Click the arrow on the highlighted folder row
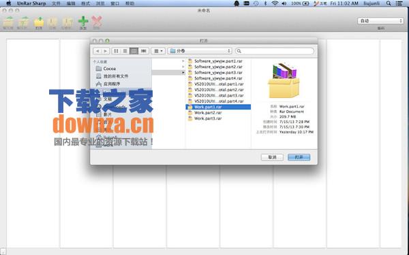409x255 pixels. point(183,73)
